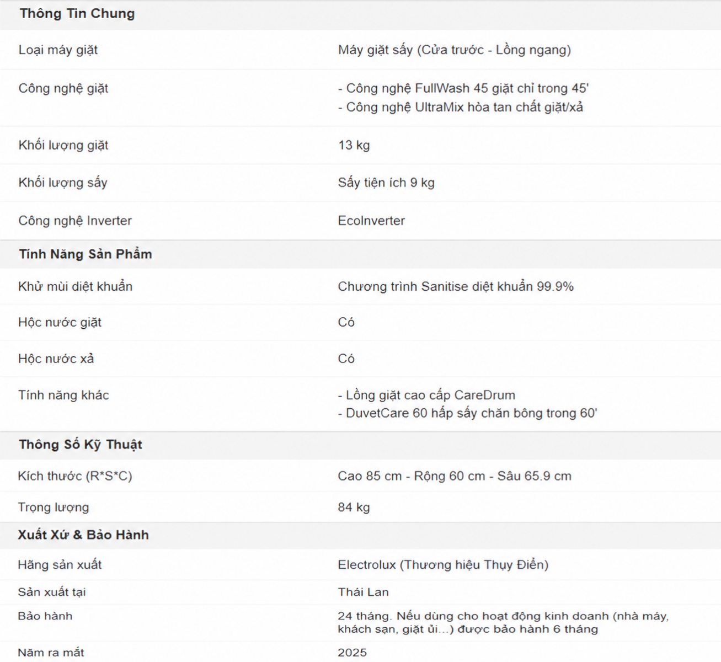Click the UltraMix hòa tan chất giặt line

(461, 107)
